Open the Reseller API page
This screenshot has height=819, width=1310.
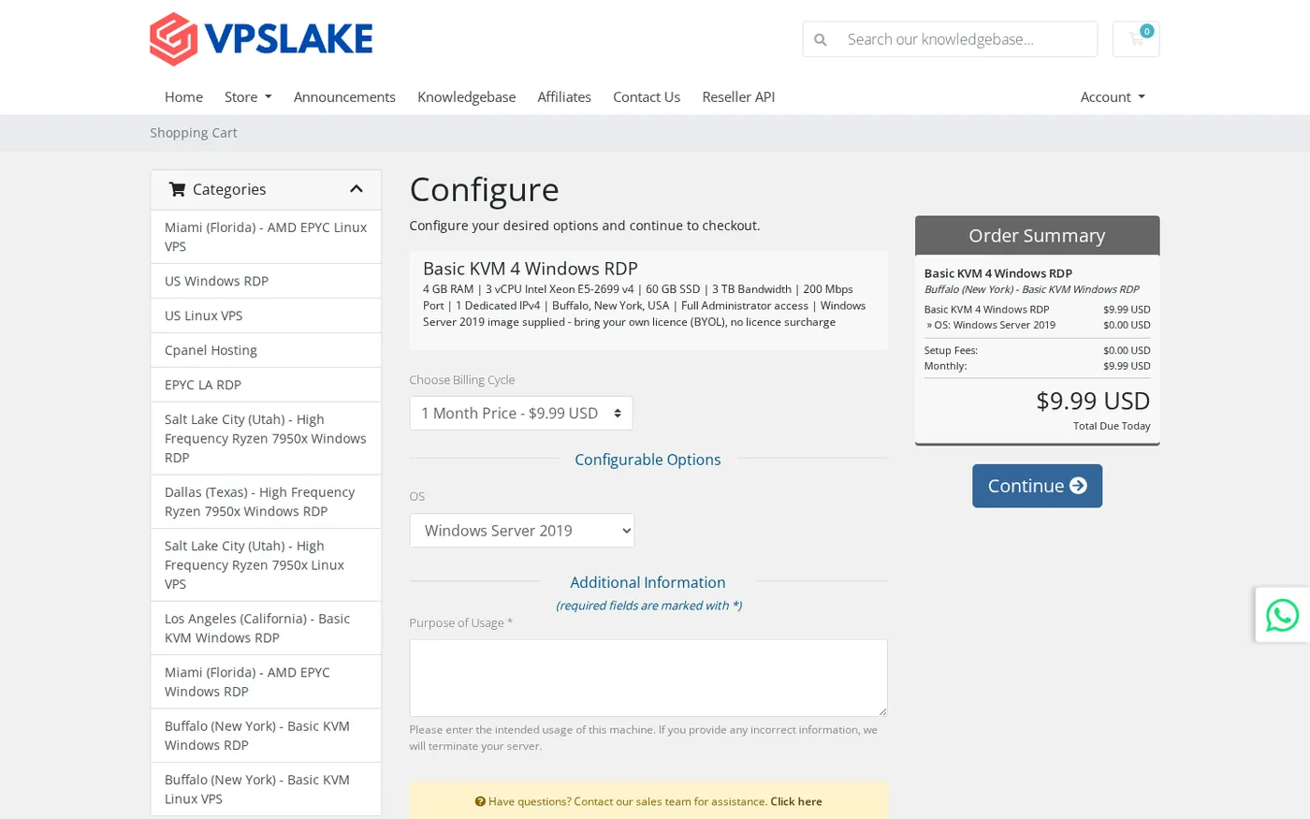738,96
